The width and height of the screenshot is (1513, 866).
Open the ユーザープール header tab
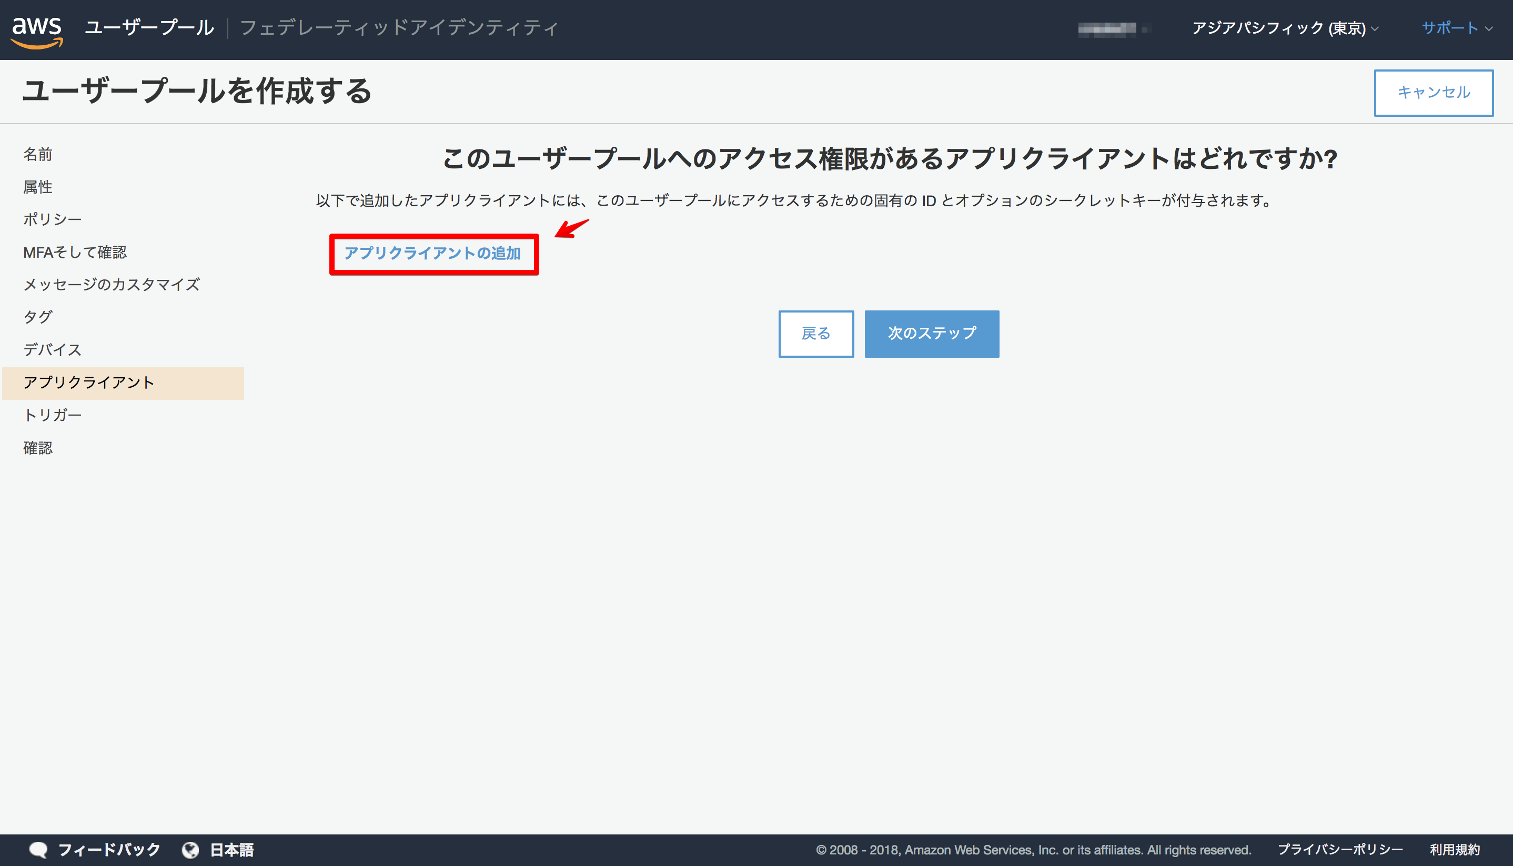tap(149, 28)
